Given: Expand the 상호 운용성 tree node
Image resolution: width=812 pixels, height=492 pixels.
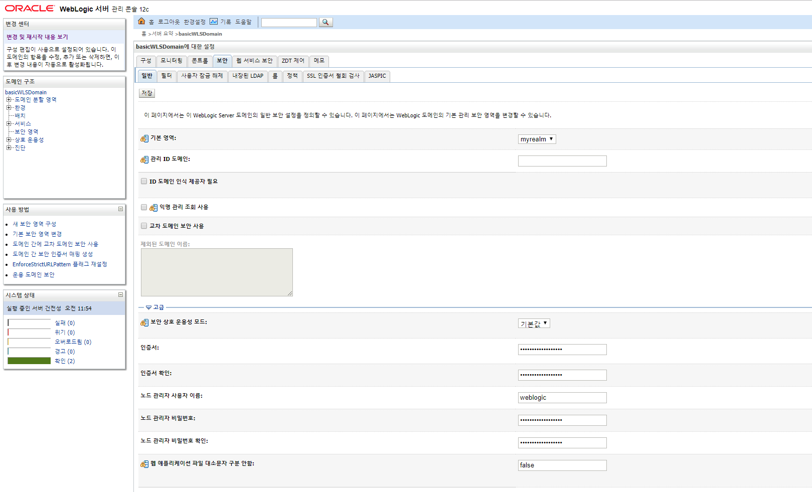Looking at the screenshot, I should 9,140.
